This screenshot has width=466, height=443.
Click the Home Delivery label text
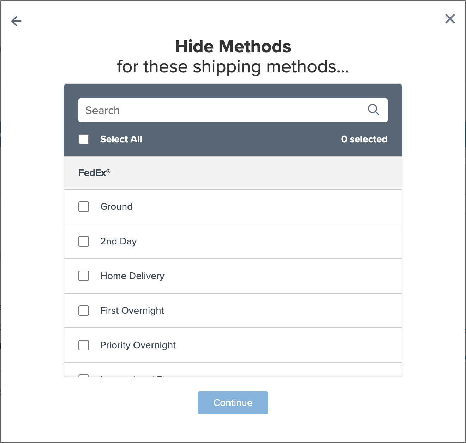pos(132,276)
